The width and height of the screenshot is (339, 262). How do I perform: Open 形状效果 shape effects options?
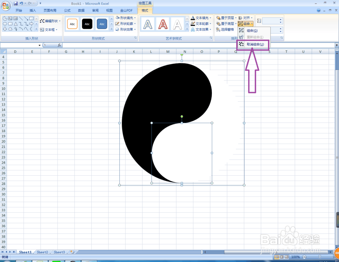(126, 29)
